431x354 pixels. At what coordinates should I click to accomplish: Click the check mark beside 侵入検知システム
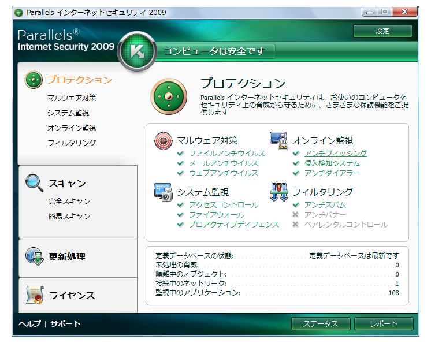[x=296, y=163]
